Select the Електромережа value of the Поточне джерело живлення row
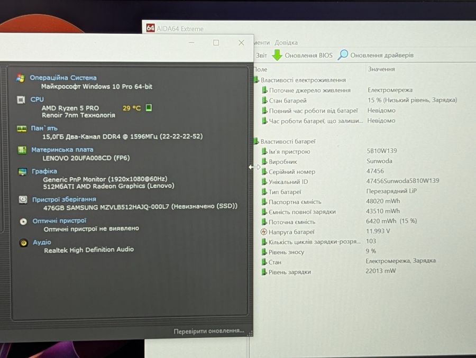 pos(390,90)
